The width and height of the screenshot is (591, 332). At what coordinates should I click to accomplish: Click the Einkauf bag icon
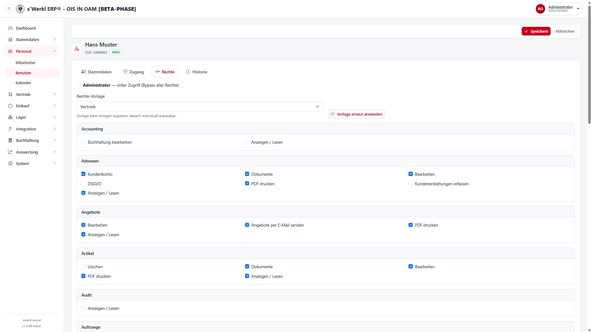coord(10,106)
